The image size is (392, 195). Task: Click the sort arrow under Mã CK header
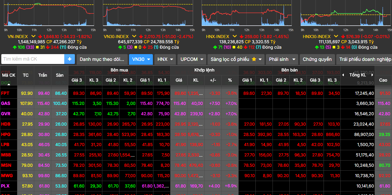point(9,84)
